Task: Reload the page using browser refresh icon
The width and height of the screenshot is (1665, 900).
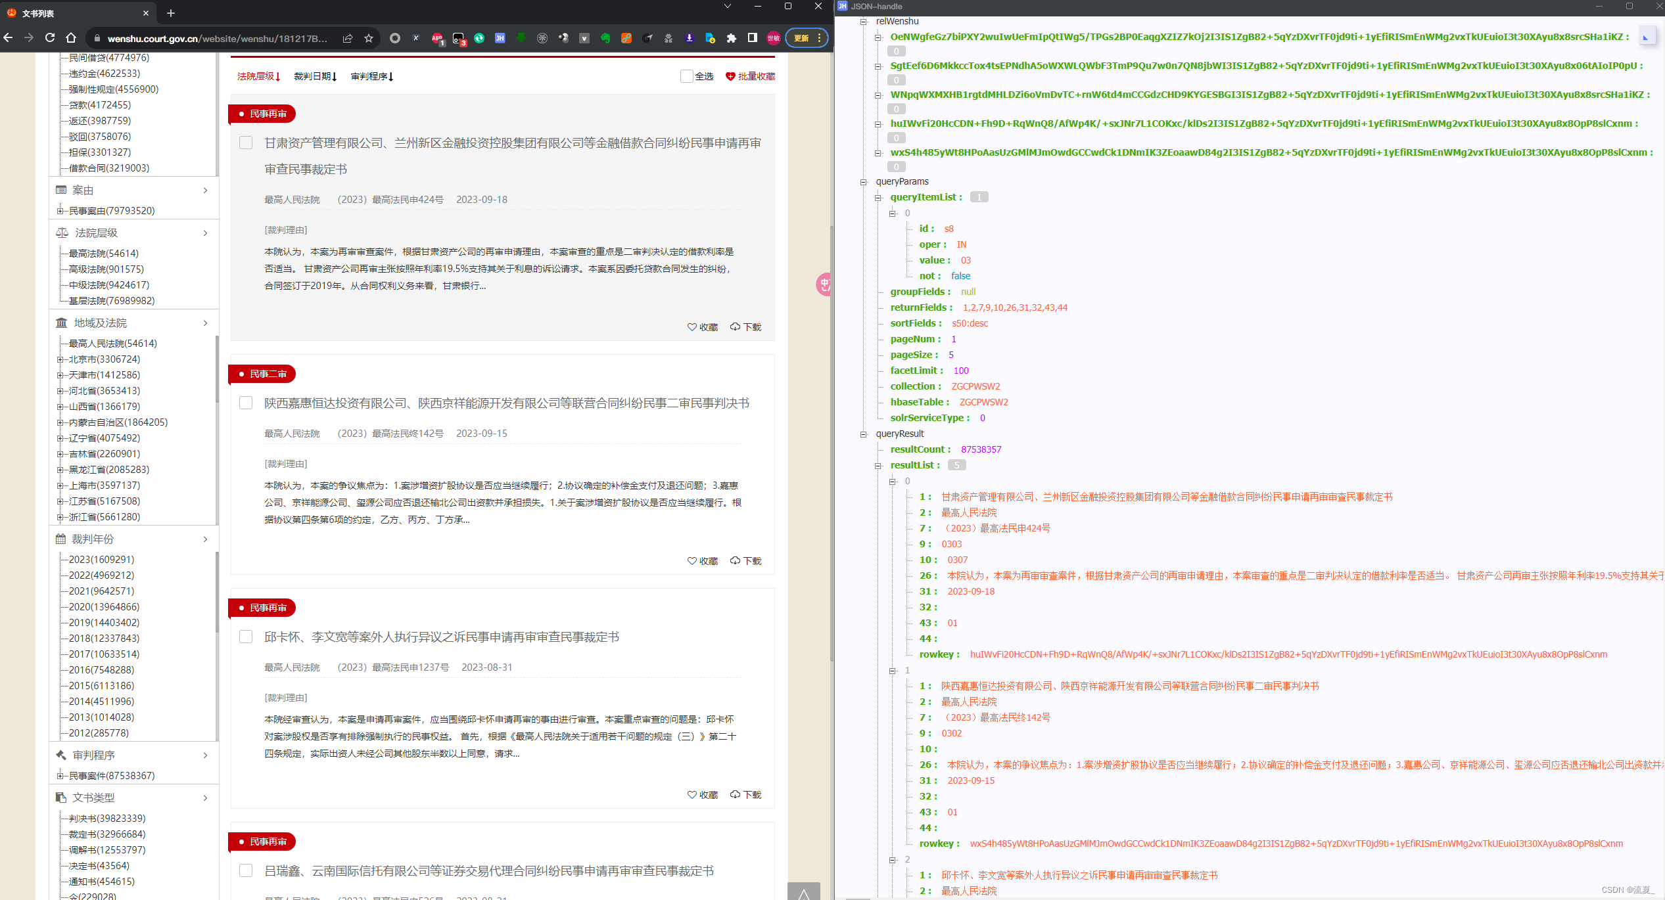Action: [50, 38]
